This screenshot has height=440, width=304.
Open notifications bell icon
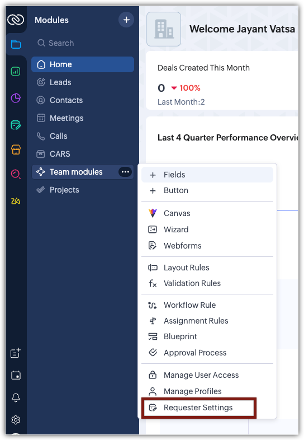pyautogui.click(x=16, y=397)
